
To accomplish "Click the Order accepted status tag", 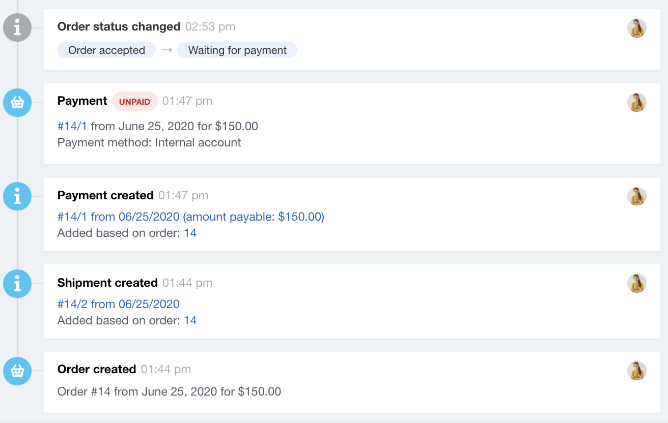I will pos(106,50).
